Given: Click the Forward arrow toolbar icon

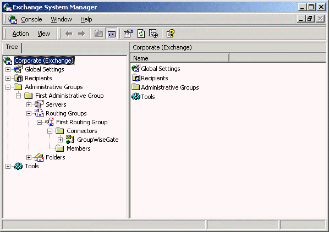Looking at the screenshot, I should 81,34.
